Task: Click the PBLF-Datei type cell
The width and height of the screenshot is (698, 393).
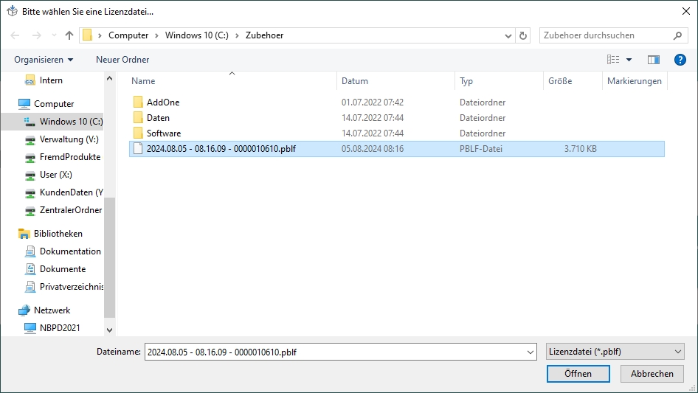Action: click(x=481, y=149)
